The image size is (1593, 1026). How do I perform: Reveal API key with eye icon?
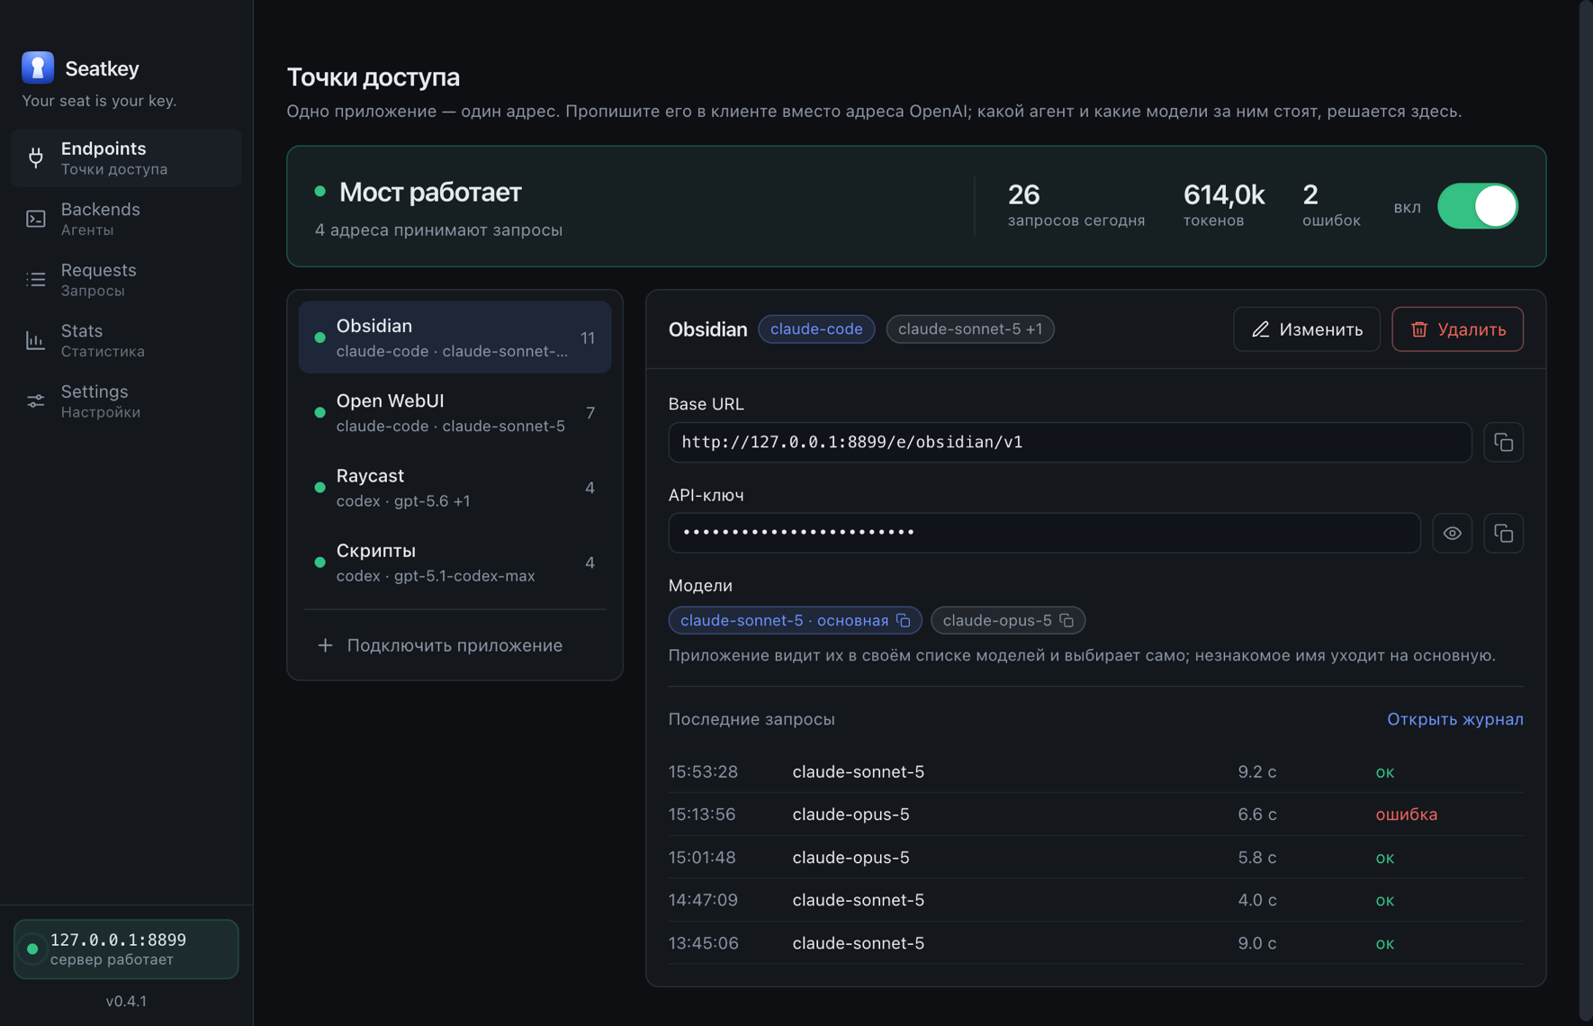tap(1452, 533)
